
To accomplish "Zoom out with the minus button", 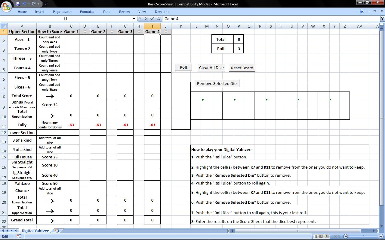I will 346,236.
